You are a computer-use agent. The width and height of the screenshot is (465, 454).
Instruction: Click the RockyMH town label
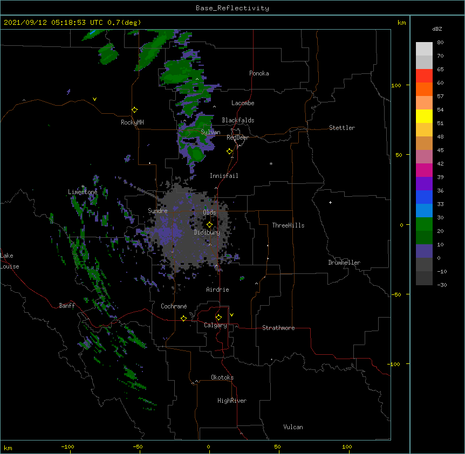tap(132, 122)
